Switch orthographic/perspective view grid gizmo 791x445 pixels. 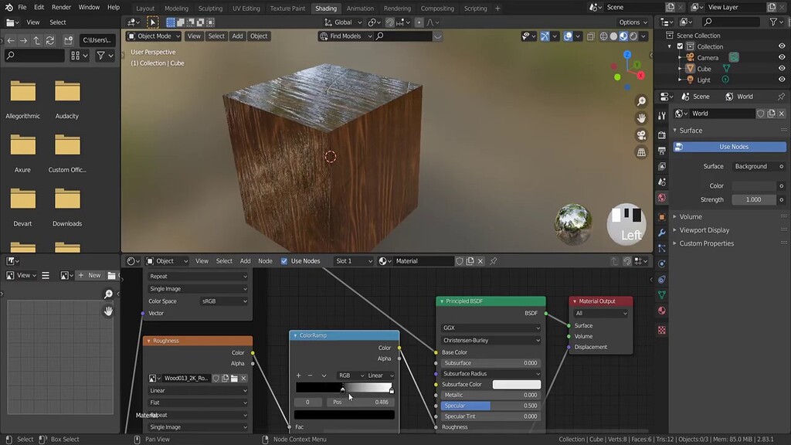pos(641,152)
